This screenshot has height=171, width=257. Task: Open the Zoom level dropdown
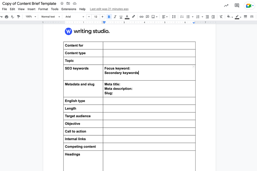click(30, 16)
